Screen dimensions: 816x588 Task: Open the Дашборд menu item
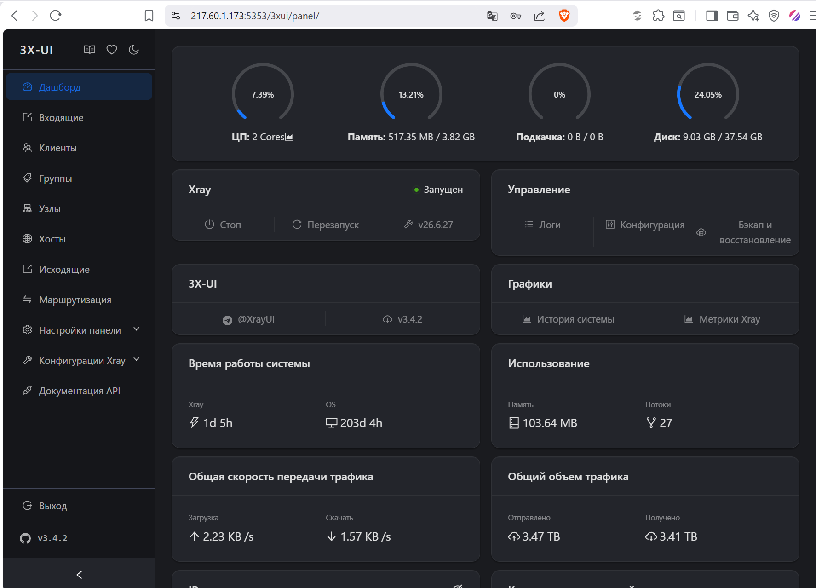click(x=79, y=87)
